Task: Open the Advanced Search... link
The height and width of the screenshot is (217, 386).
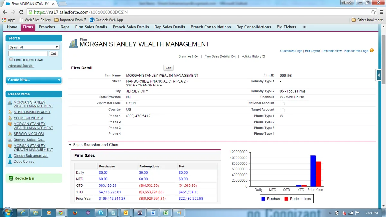Action: click(21, 66)
